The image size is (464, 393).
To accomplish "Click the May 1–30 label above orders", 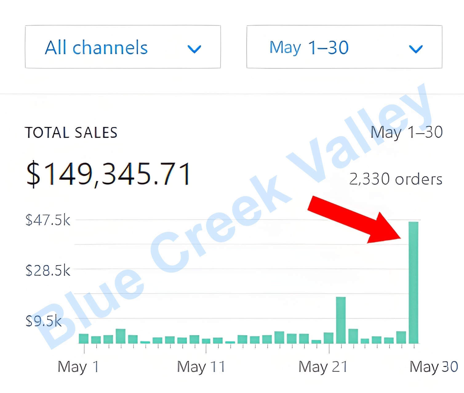I will (x=406, y=133).
